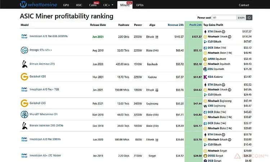This screenshot has height=162, width=270.
Task: Open the MicroBT Whatsminer D1 page
Action: click(44, 114)
